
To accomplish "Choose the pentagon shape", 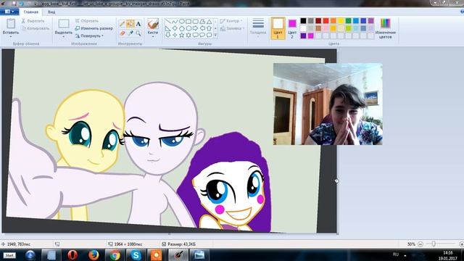I will [x=182, y=28].
